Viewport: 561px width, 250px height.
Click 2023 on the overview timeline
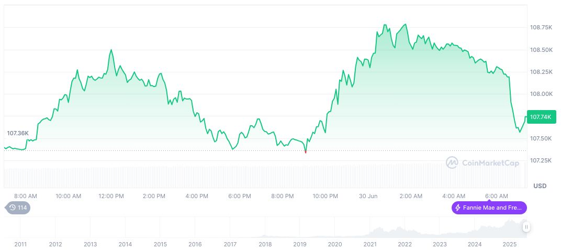(x=440, y=244)
